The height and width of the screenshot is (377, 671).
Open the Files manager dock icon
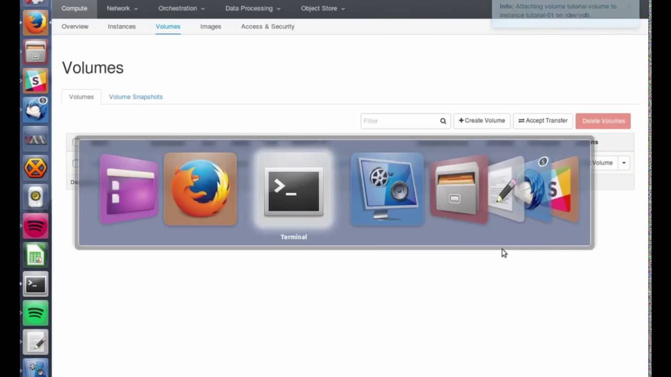click(36, 52)
